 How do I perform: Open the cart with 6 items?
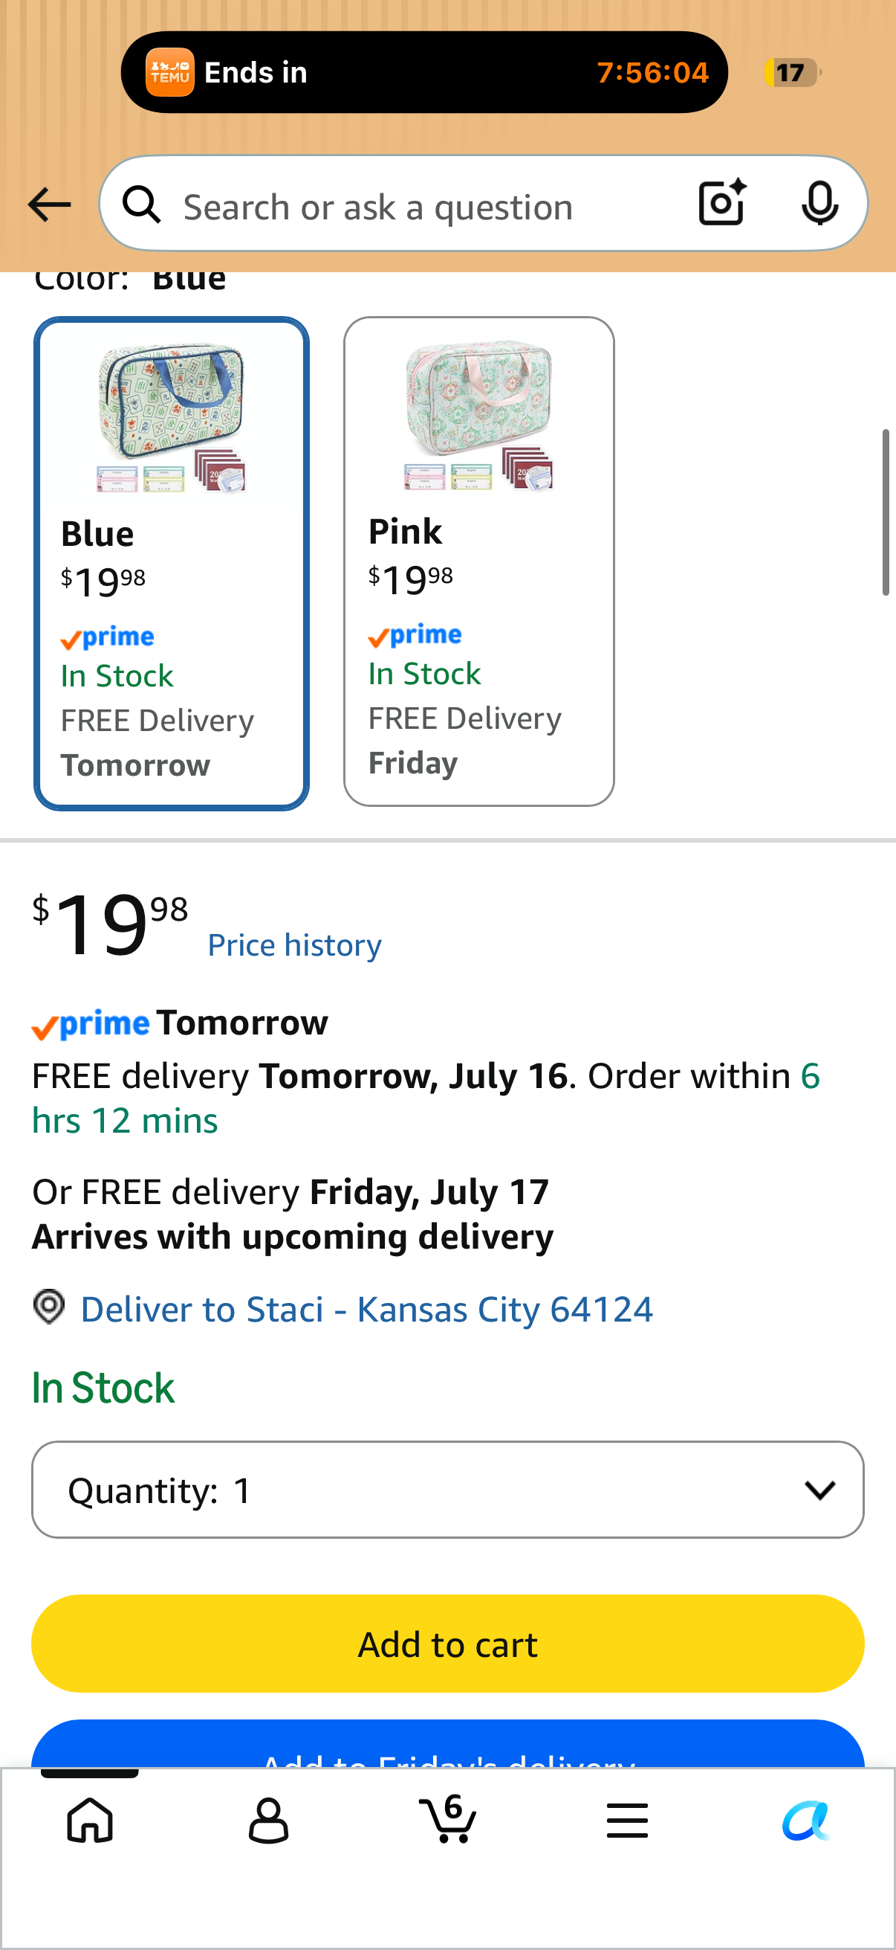pyautogui.click(x=447, y=1818)
